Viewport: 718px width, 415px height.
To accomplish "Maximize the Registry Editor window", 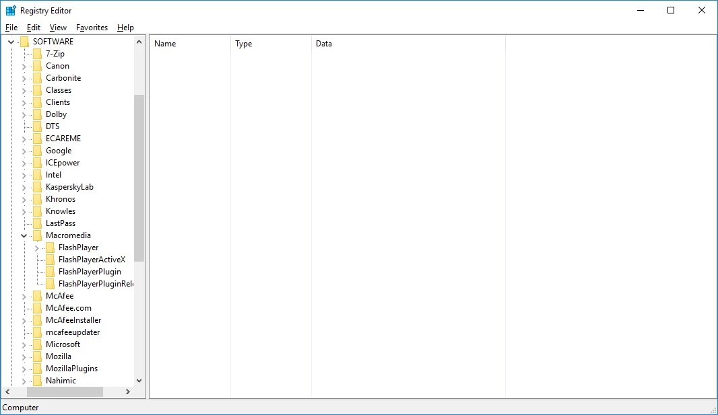I will (x=671, y=11).
